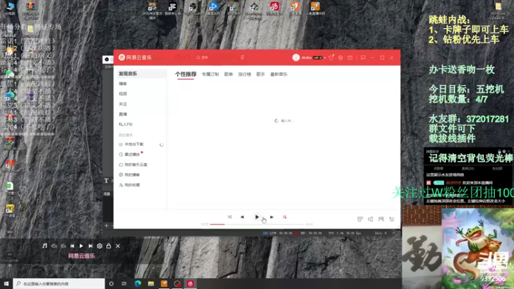Open Cortana circle icon on the taskbar
The height and width of the screenshot is (289, 514).
[111, 283]
